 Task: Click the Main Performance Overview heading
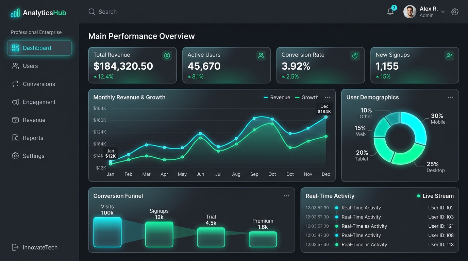coord(141,36)
